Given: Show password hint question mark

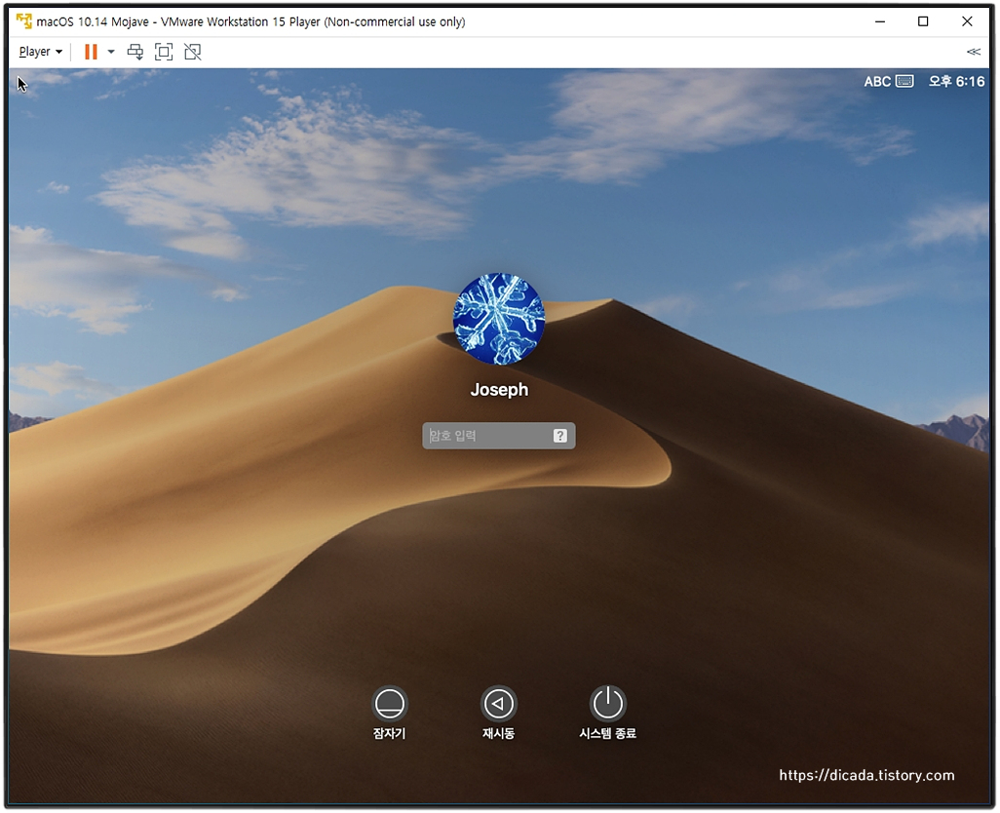Looking at the screenshot, I should (560, 436).
